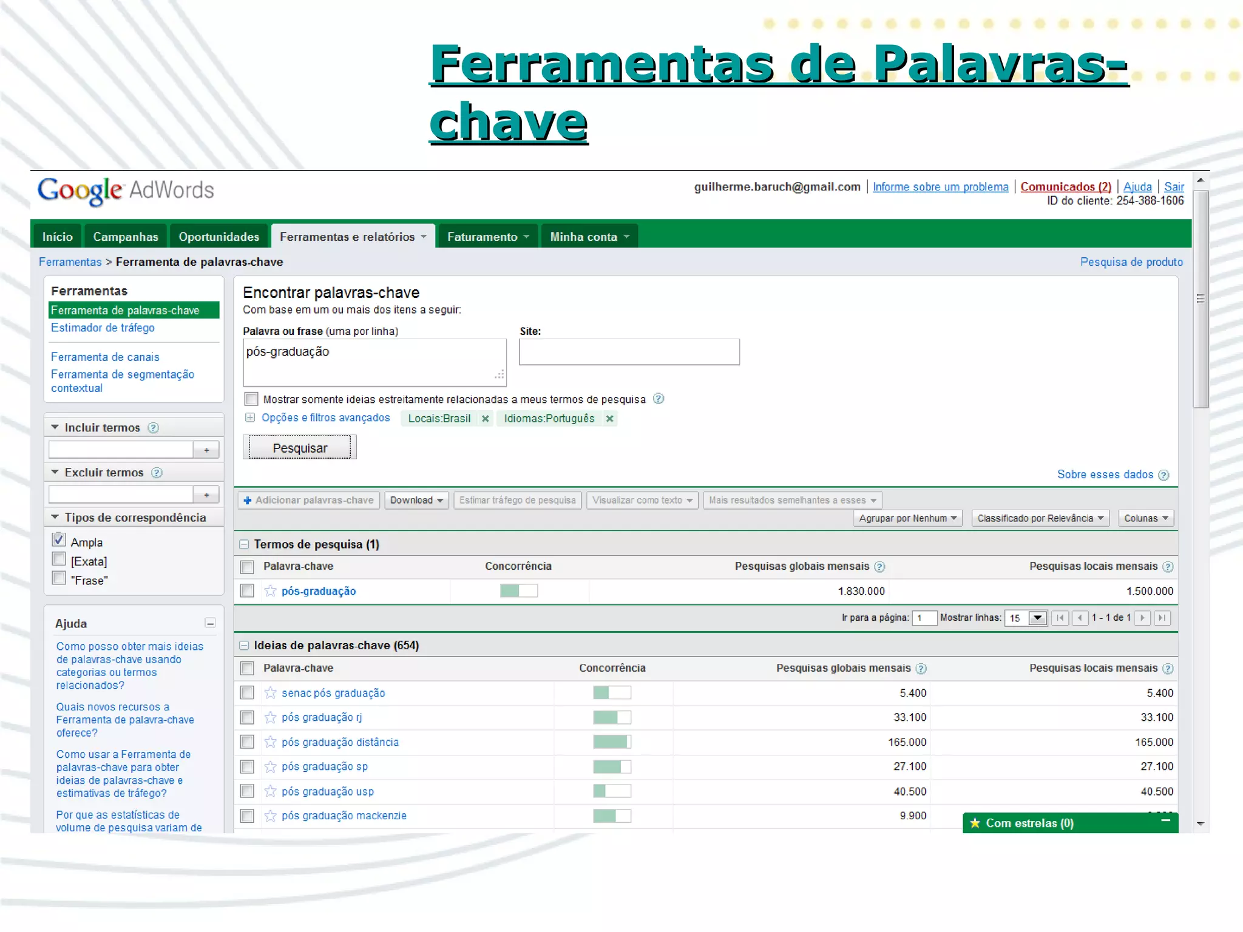
Task: Uncheck the Ampla match type
Action: tap(59, 539)
